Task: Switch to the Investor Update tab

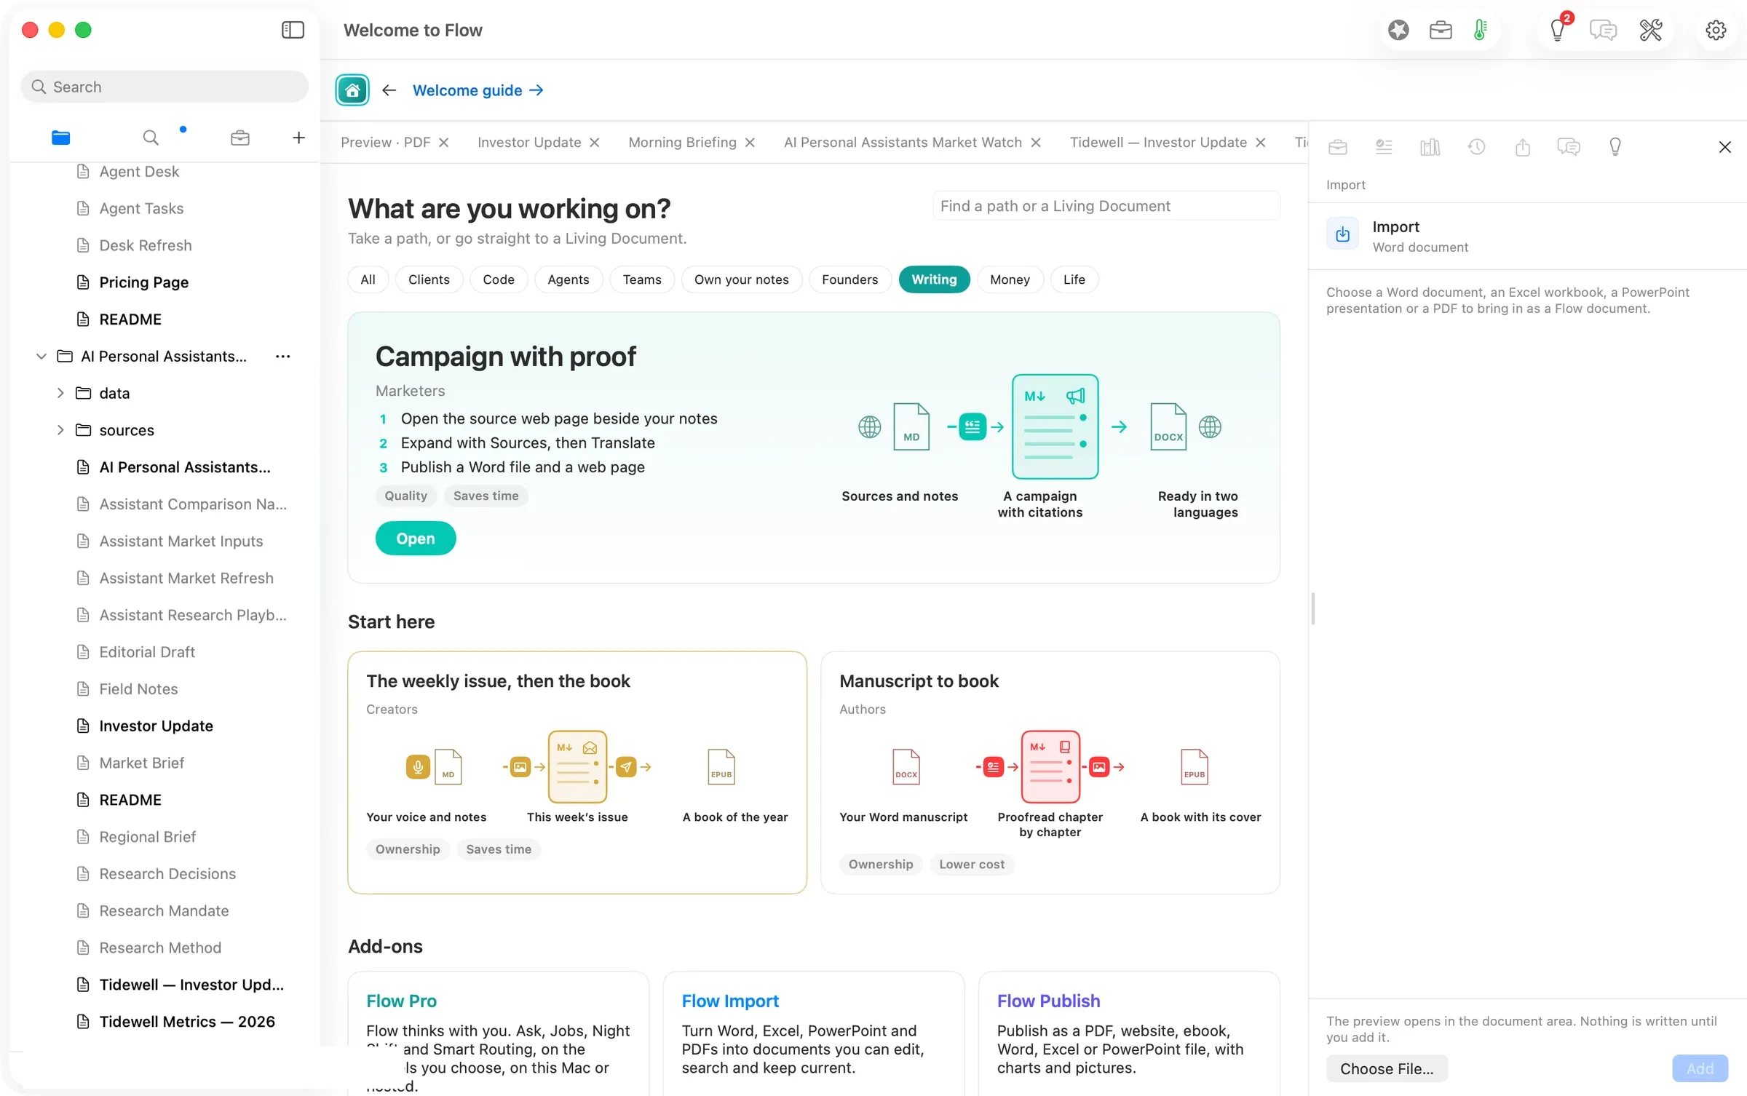Action: coord(529,143)
